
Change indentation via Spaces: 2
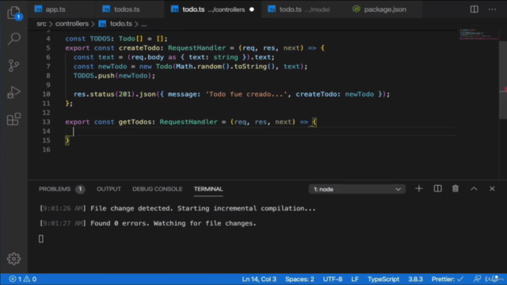coord(299,279)
